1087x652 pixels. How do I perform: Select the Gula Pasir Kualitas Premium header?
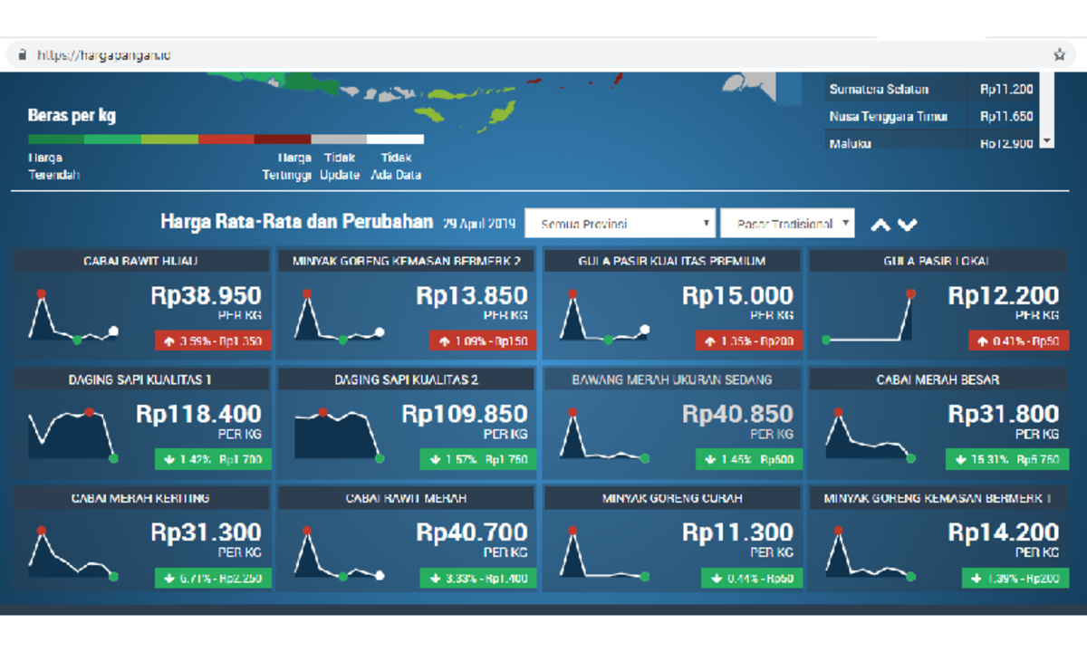point(672,261)
